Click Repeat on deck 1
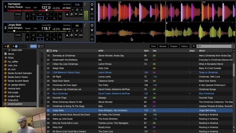 click(28, 7)
